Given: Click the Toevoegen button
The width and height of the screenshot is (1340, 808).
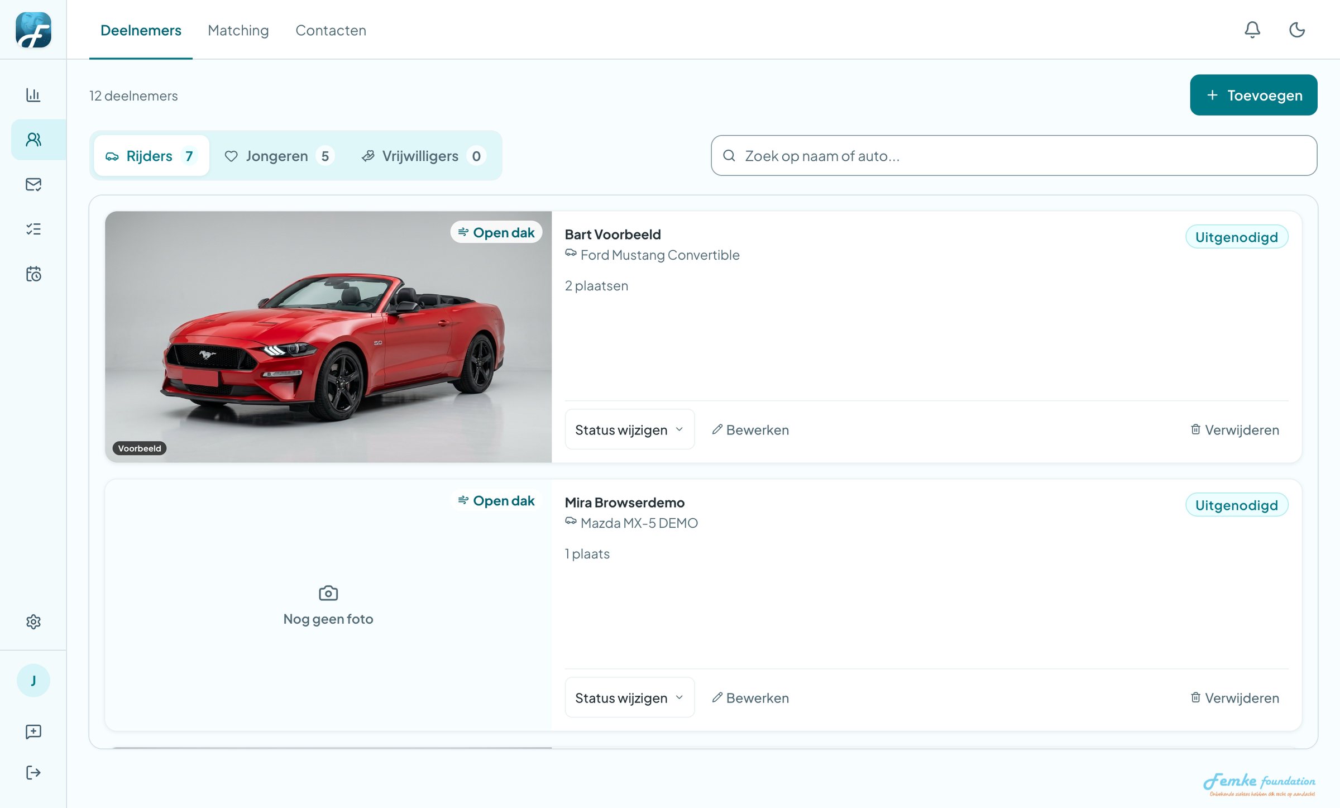Looking at the screenshot, I should pos(1253,95).
